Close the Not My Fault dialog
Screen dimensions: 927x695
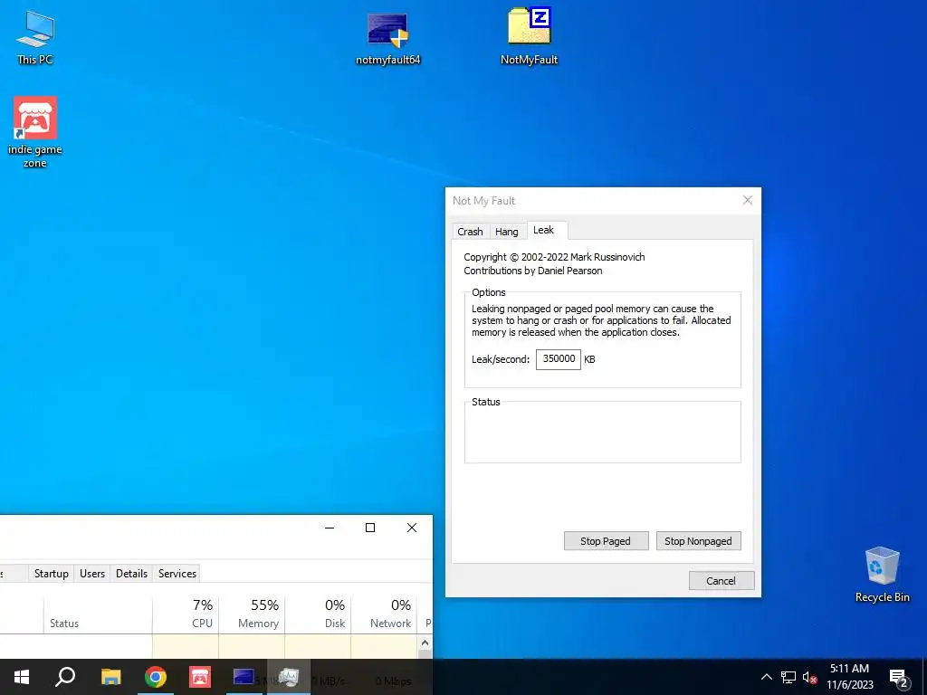(747, 200)
